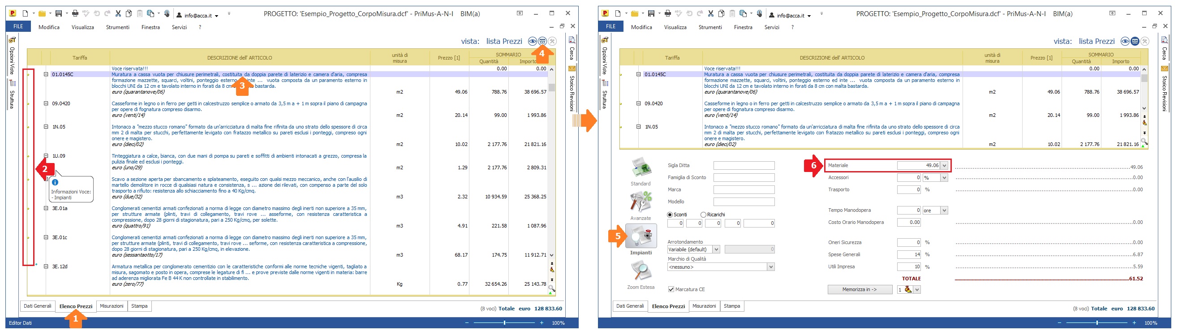Screen dimensions: 1178x335
Task: Click the Undo icon in left window toolbar
Action: pyautogui.click(x=96, y=14)
